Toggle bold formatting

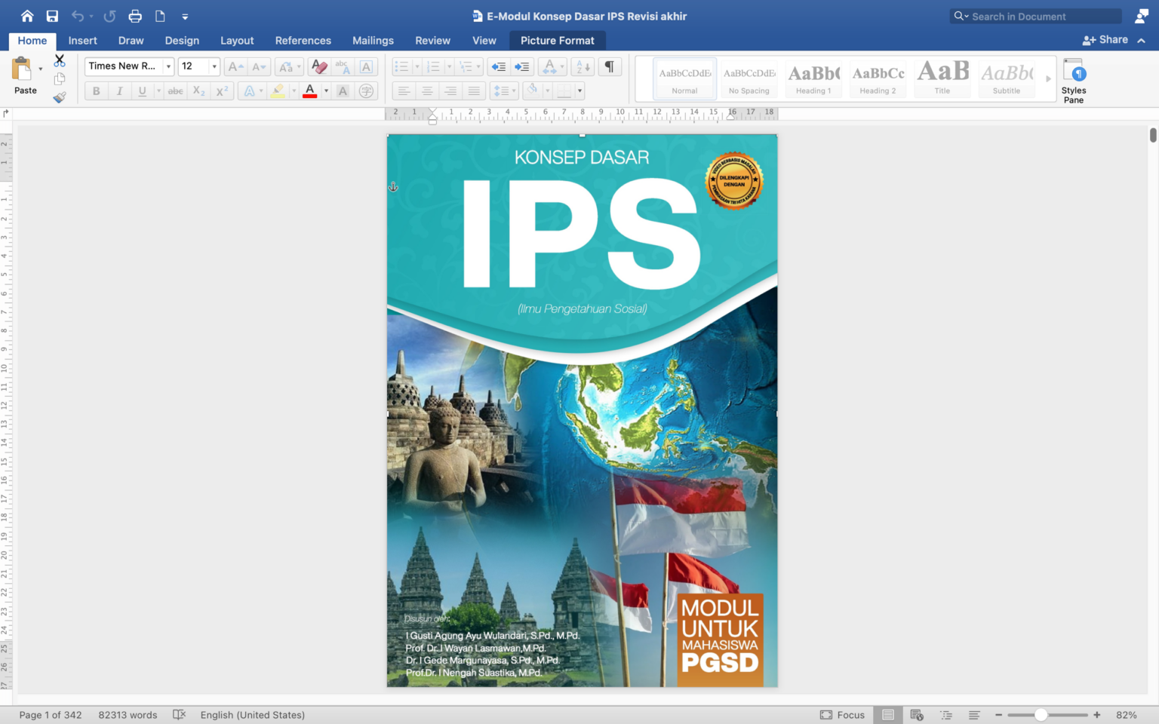point(96,90)
